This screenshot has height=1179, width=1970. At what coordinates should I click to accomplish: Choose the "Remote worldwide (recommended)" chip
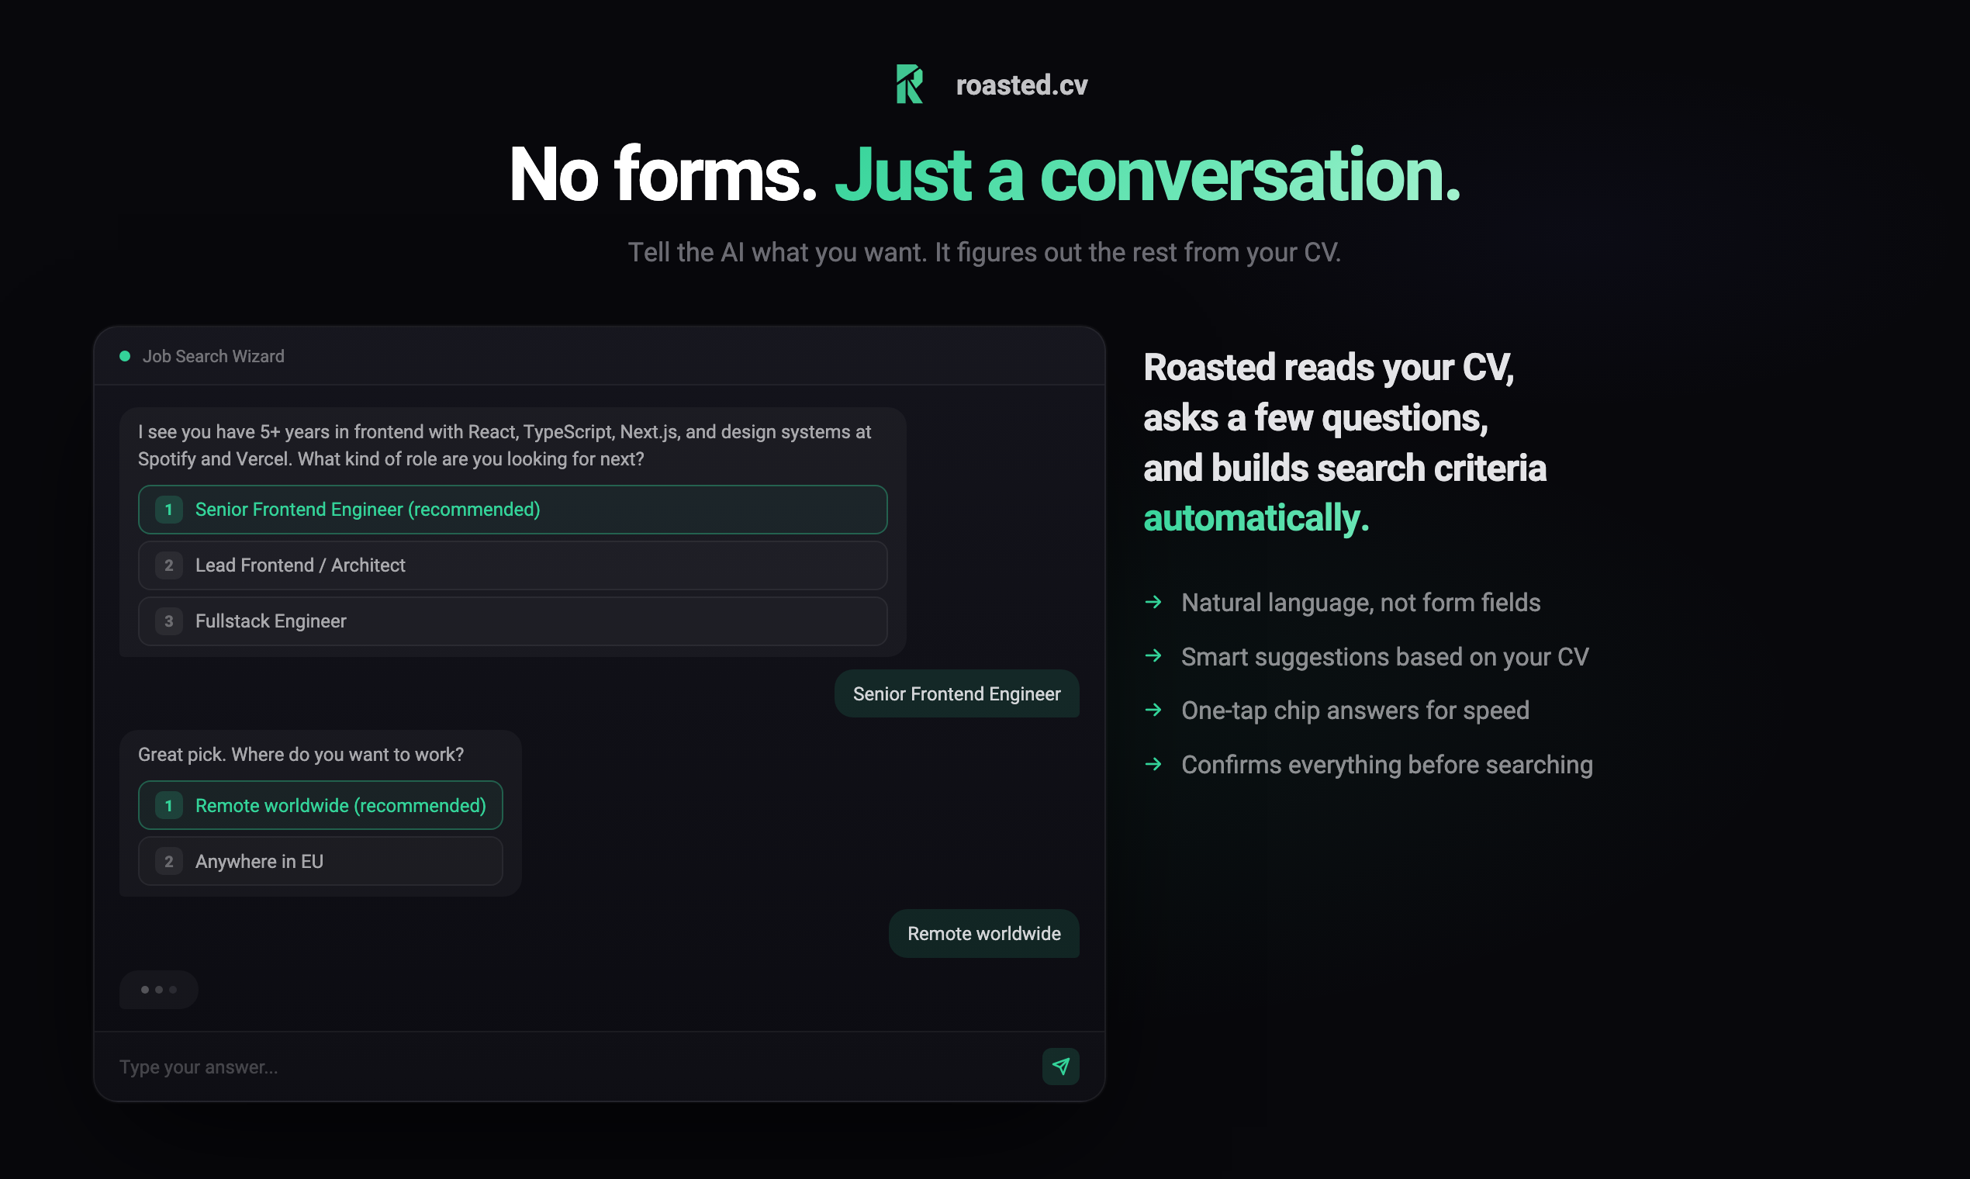click(320, 805)
